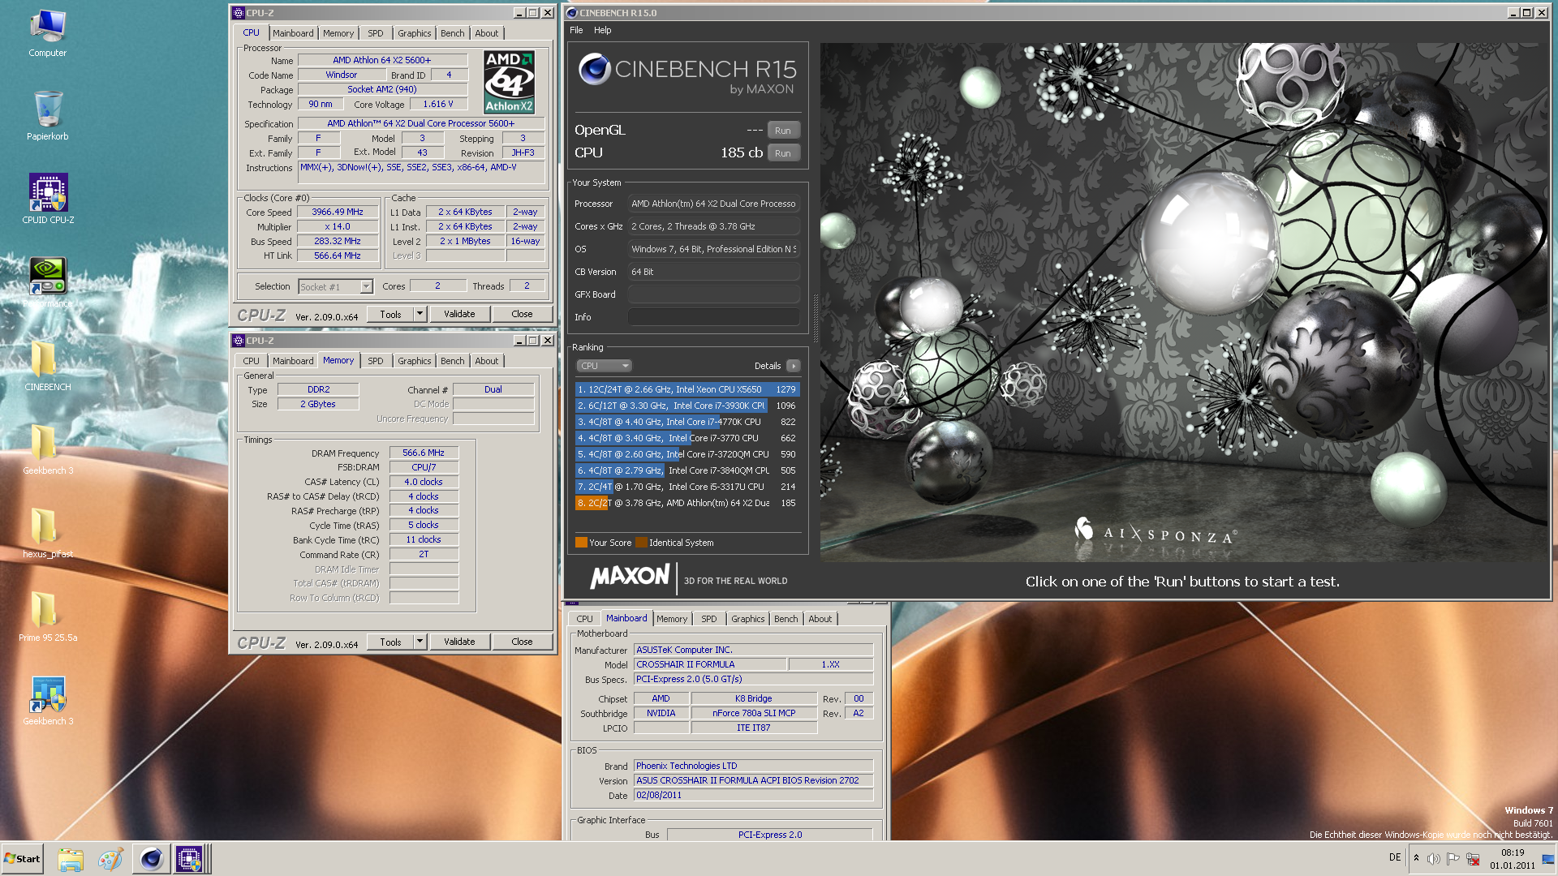Click the Start button

tap(23, 859)
